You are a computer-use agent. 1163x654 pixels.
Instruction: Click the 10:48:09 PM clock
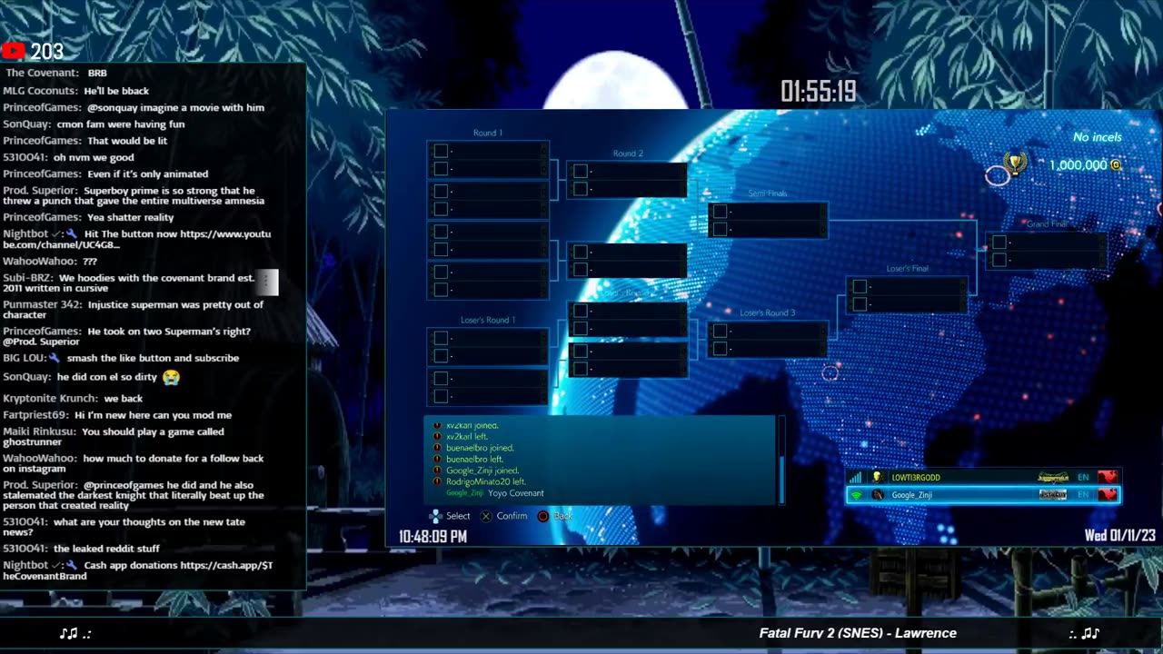point(432,537)
